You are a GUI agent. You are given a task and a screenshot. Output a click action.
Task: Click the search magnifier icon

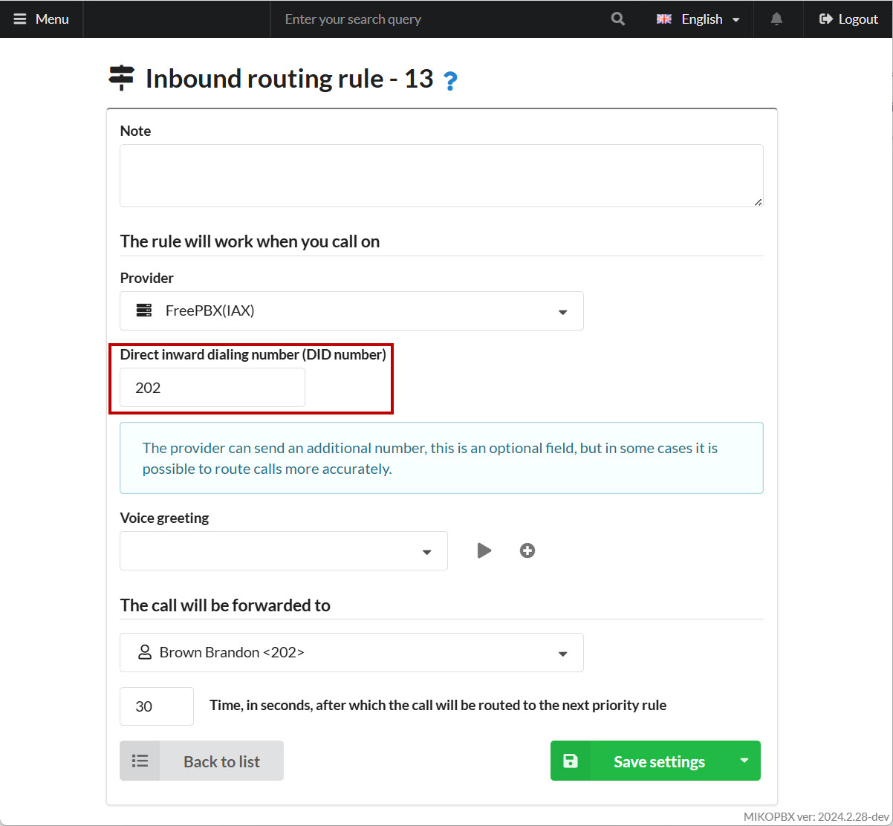point(617,19)
